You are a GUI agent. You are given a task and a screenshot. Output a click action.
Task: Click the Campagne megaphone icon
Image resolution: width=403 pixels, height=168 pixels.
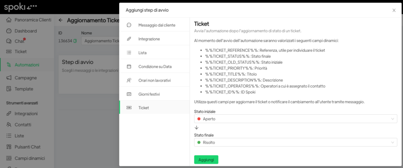[x=9, y=78]
